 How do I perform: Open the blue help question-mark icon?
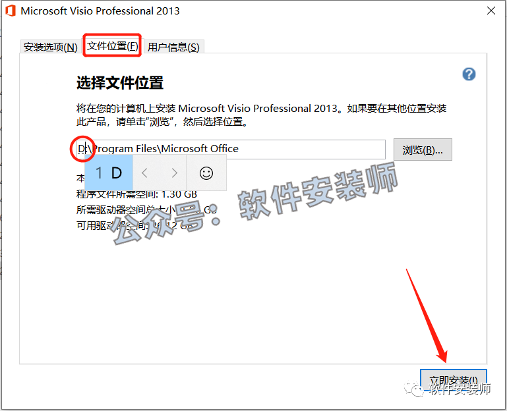coord(469,74)
